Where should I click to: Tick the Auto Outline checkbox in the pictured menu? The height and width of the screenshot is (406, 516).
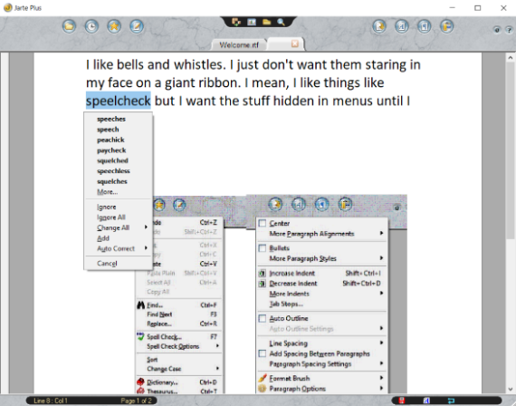tap(263, 318)
